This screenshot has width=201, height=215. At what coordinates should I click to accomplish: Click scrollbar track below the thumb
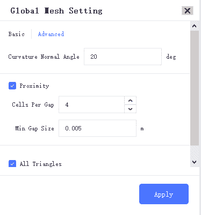195,151
